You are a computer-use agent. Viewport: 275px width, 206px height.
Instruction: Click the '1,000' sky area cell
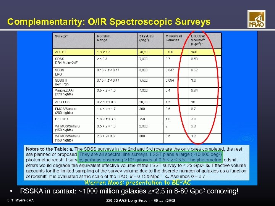point(150,93)
